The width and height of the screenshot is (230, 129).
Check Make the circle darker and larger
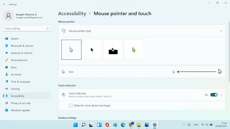[x=70, y=105]
